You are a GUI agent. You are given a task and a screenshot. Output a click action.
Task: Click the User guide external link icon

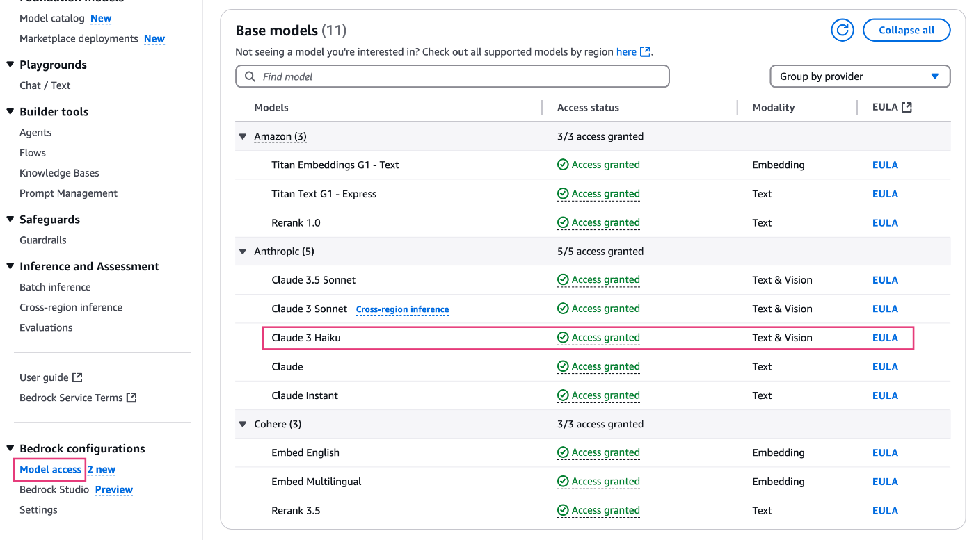pyautogui.click(x=78, y=377)
